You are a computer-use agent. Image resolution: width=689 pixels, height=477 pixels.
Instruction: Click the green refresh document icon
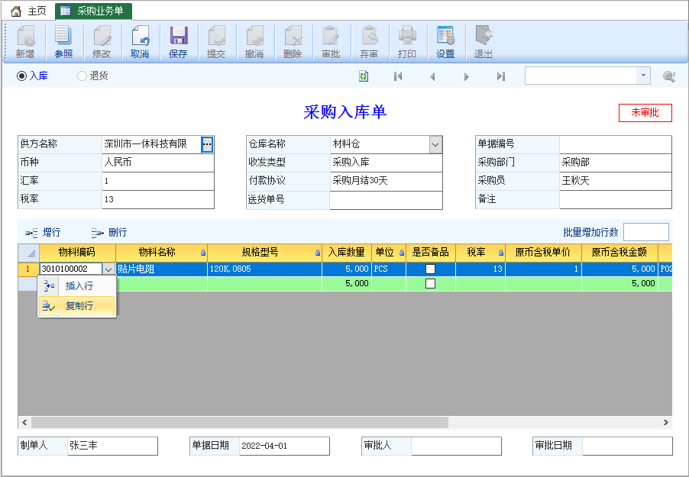click(x=364, y=76)
